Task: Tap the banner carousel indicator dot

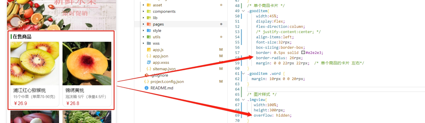Action: coord(64,26)
